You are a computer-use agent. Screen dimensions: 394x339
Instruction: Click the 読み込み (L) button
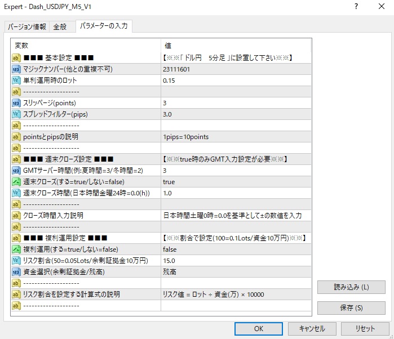(351, 287)
